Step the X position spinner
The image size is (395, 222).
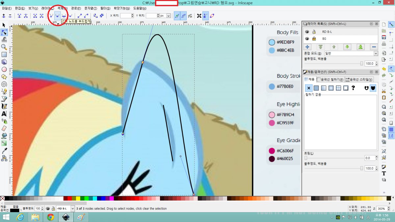132,15
